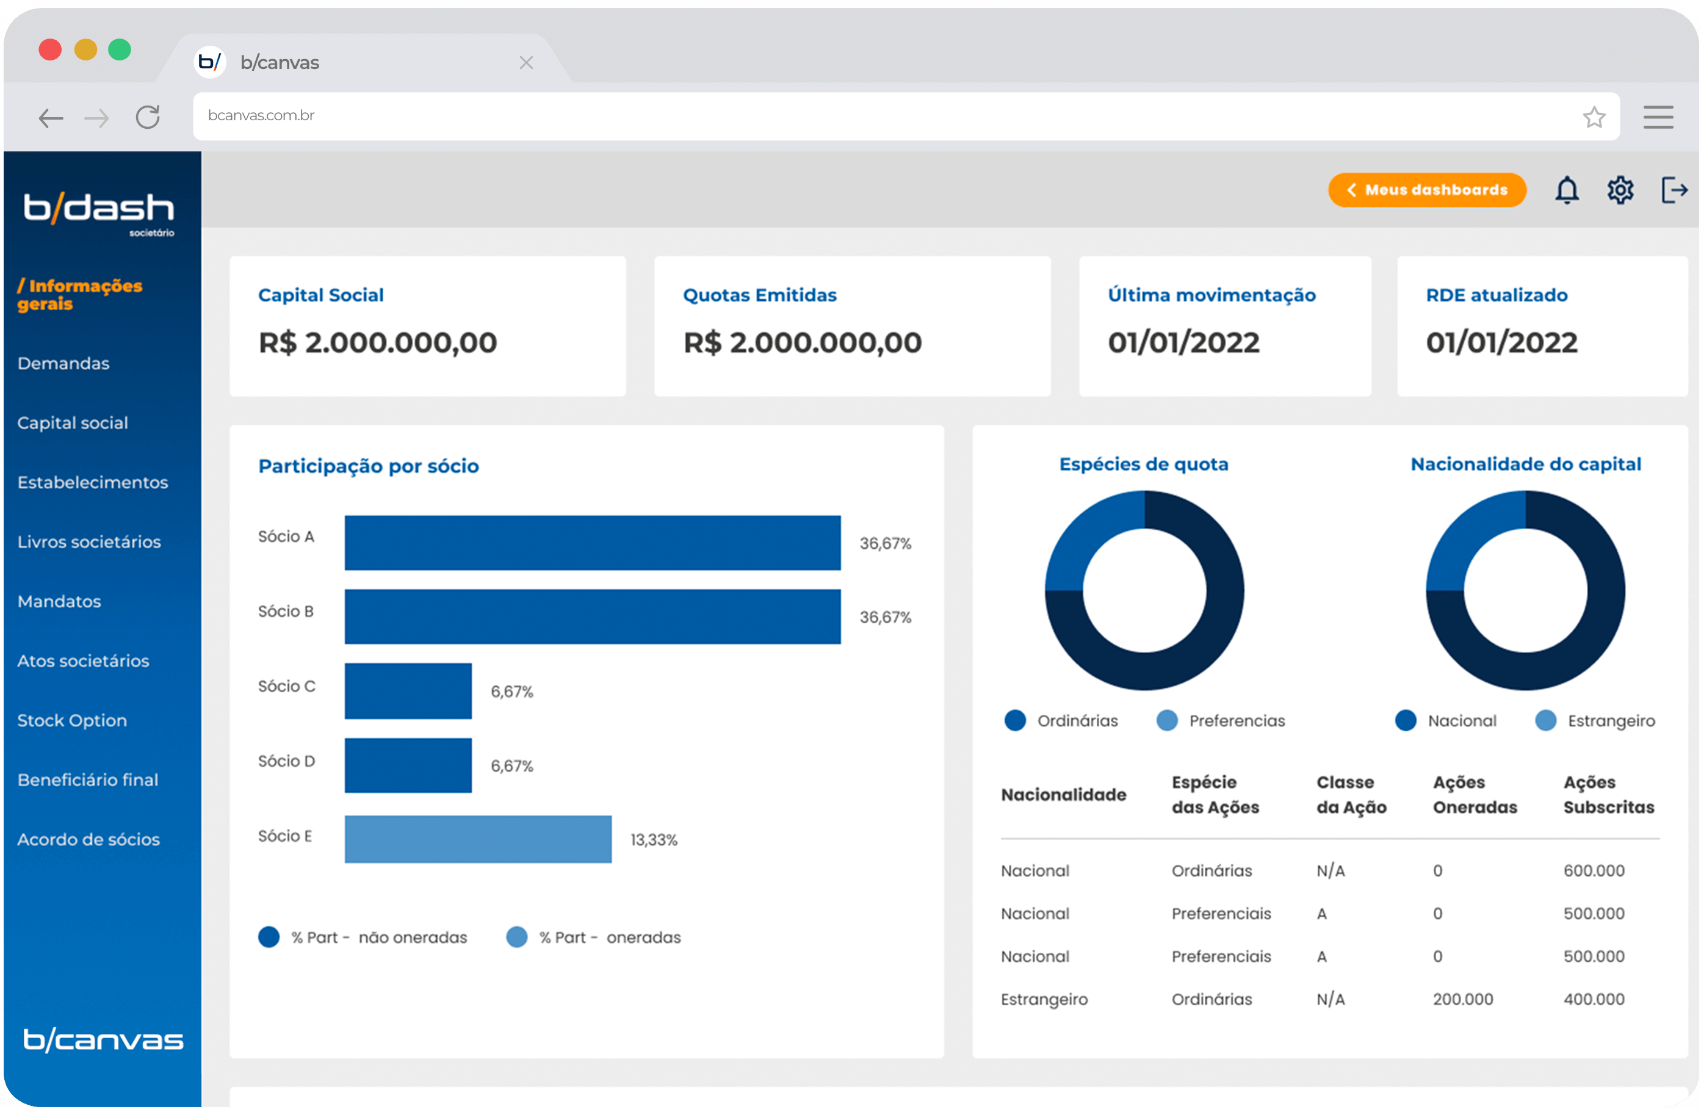1701x1109 pixels.
Task: Click the 200.000 oneradas cell
Action: [x=1463, y=999]
